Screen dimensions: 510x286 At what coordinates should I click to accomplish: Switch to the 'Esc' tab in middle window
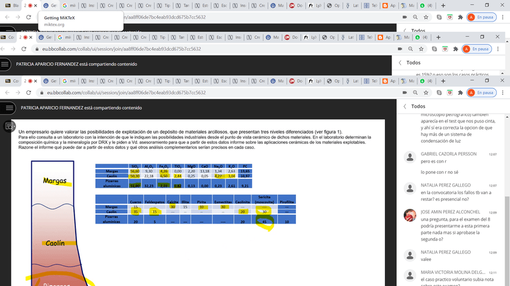(216, 37)
